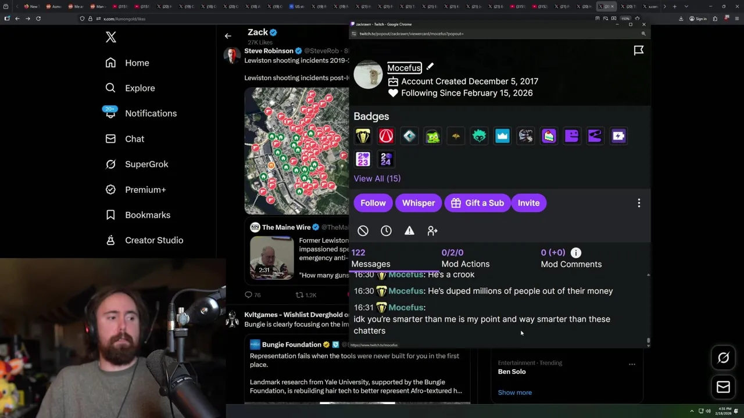The image size is (744, 418).
Task: Open the Lewiston shooting map image
Action: point(296,151)
